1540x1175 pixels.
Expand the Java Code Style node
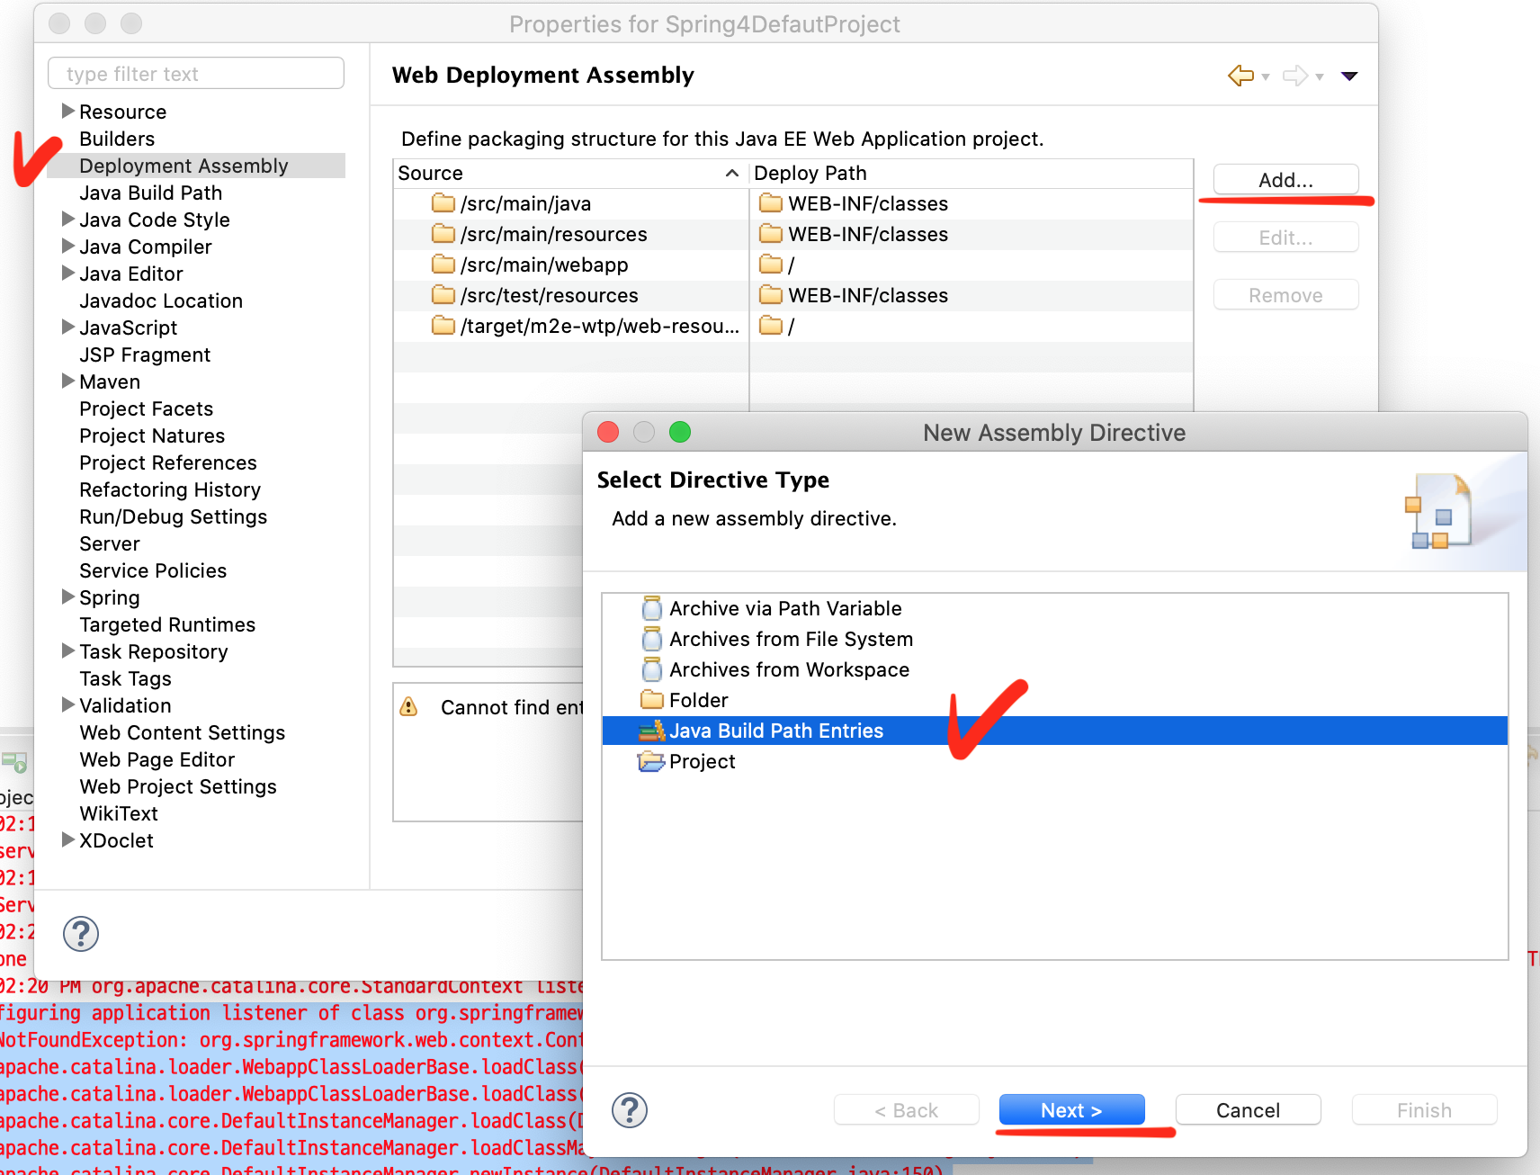[x=67, y=219]
